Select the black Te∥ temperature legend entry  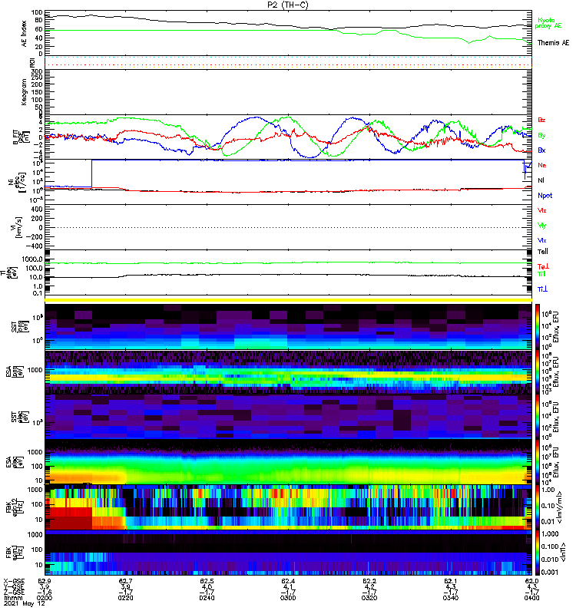tap(543, 252)
